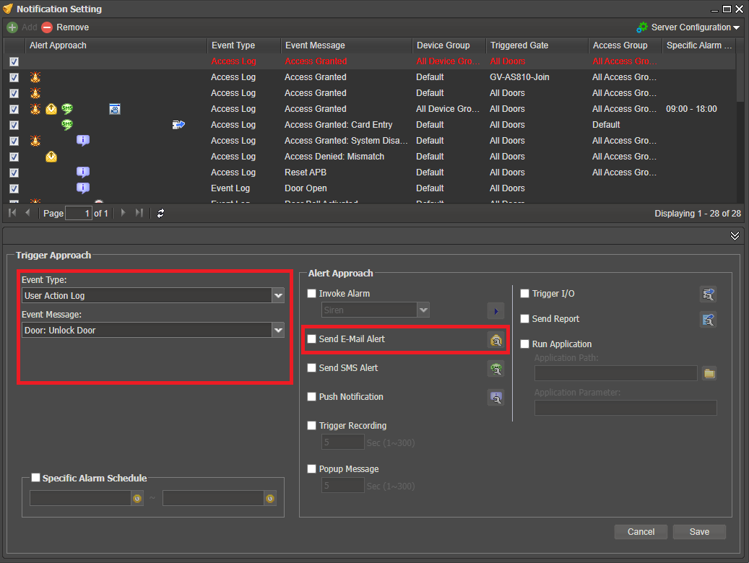The image size is (749, 563).
Task: Enable the Send SMS Alert checkbox
Action: pos(312,367)
